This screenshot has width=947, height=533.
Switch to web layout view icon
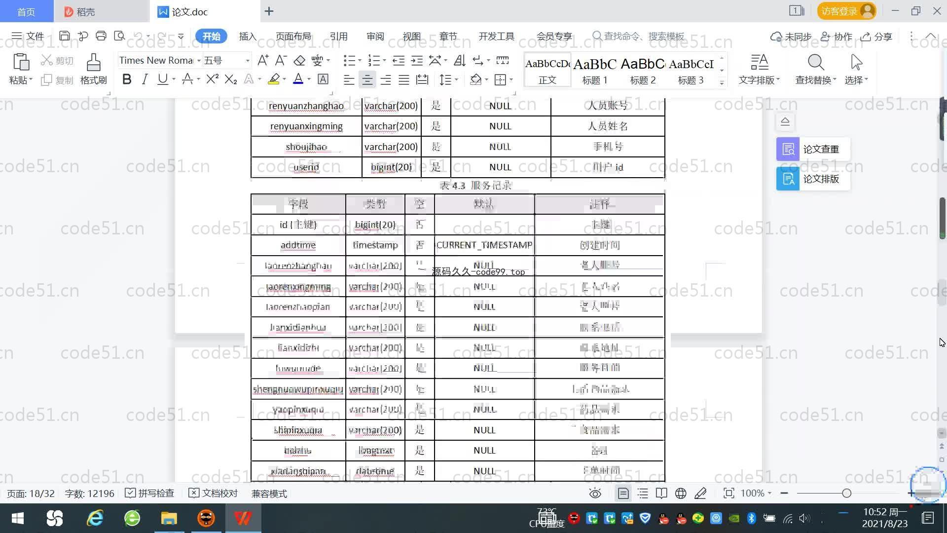coord(681,494)
